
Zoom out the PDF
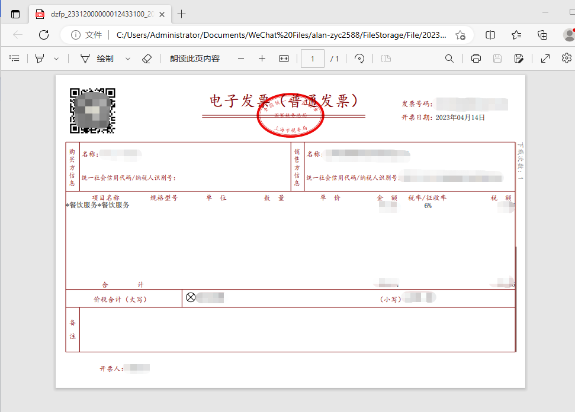coord(241,59)
